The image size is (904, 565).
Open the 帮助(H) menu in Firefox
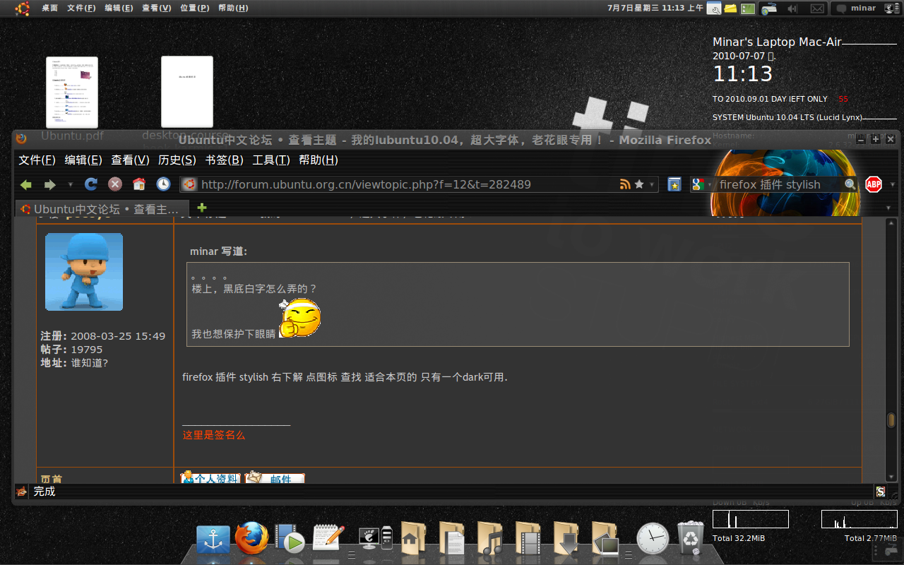coord(319,160)
